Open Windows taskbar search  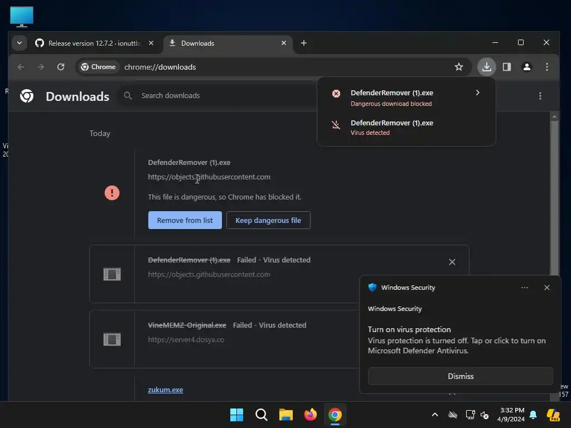(x=261, y=415)
